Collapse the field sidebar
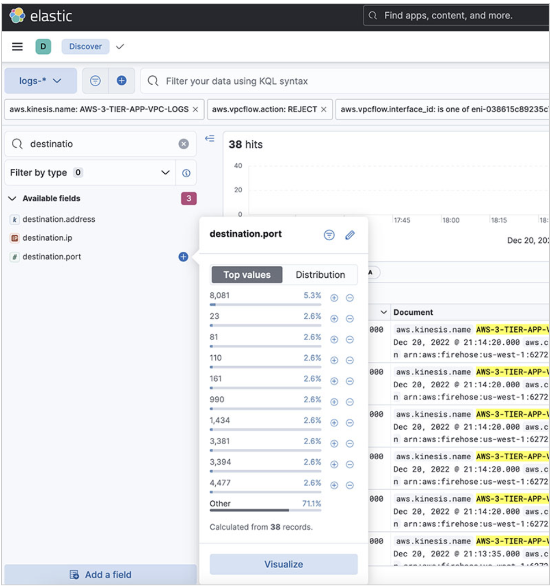The height and width of the screenshot is (588, 552). [210, 138]
